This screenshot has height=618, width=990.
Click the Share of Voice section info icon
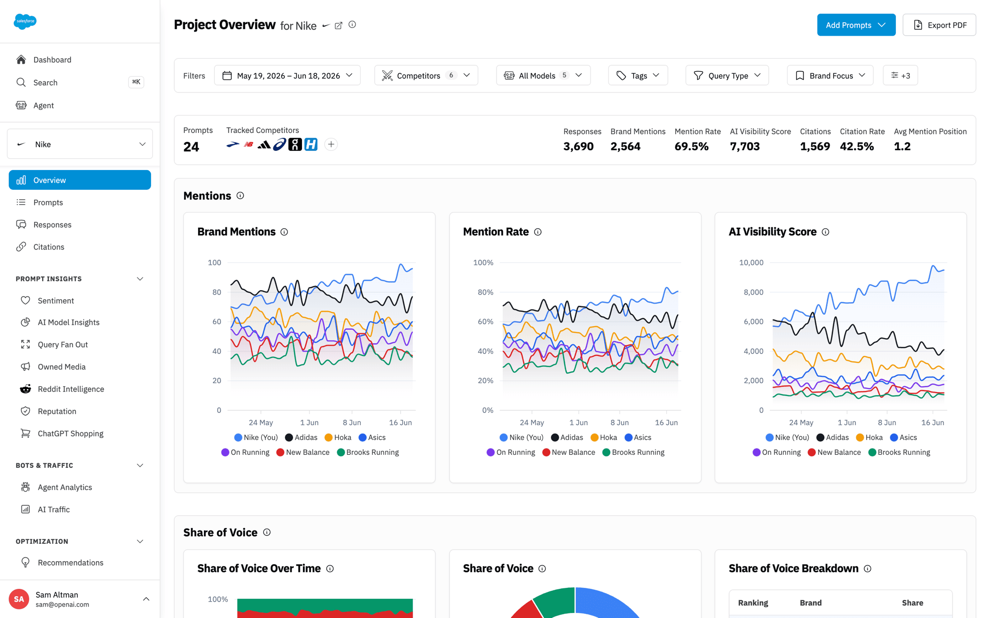point(267,532)
